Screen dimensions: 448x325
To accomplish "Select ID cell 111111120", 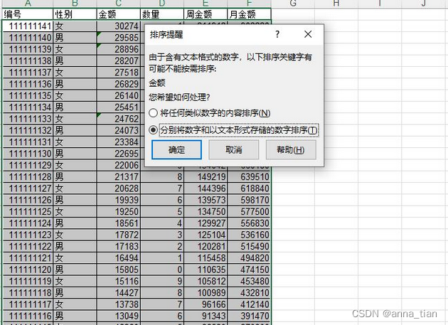I will click(x=28, y=270).
